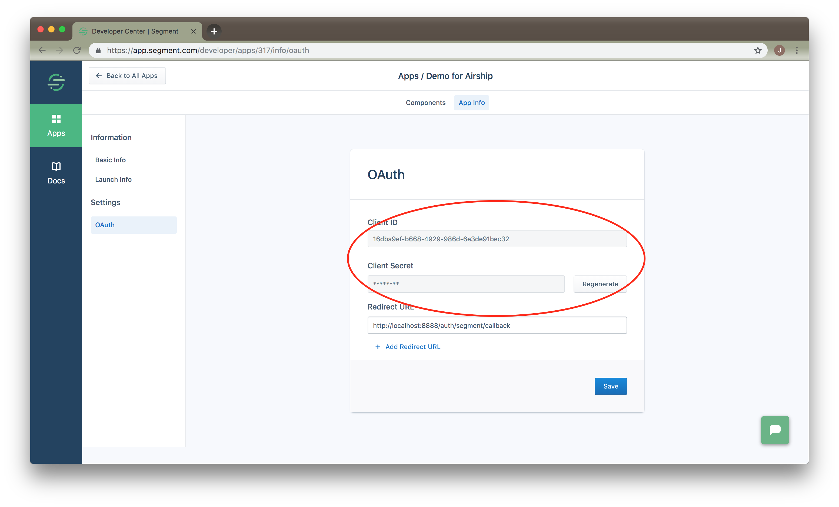Click the Segment logo in sidebar
This screenshot has height=507, width=839.
tap(56, 82)
